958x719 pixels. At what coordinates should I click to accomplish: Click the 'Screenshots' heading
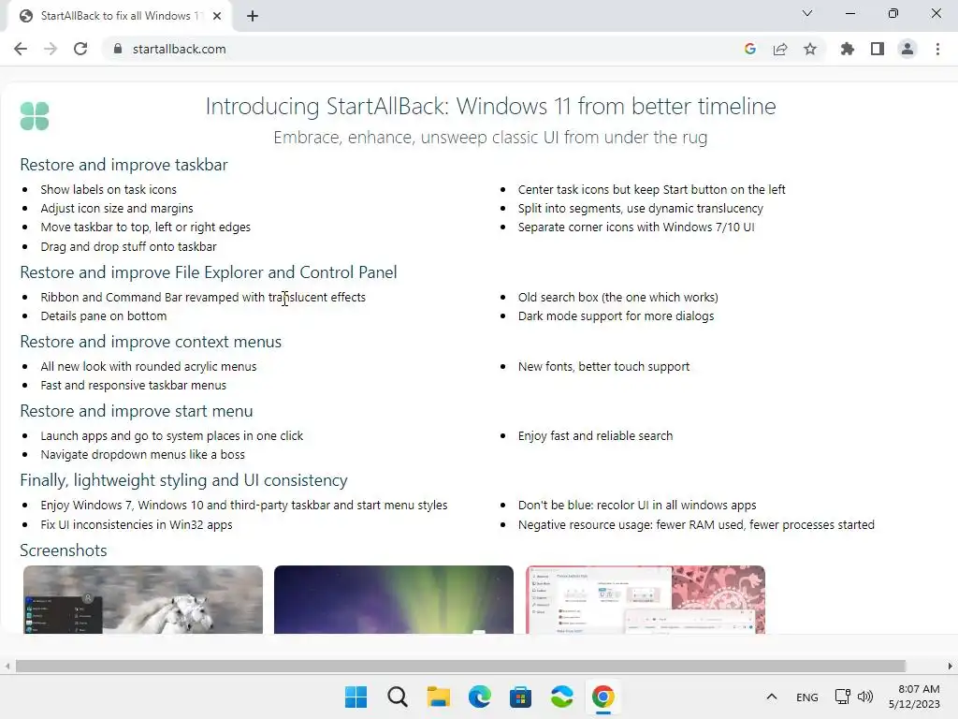point(63,550)
